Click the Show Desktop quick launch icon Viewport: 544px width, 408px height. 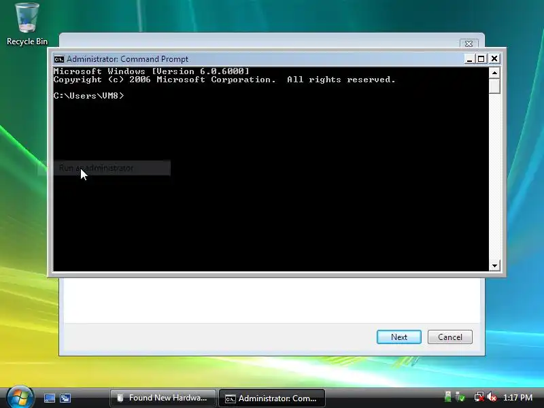coord(49,398)
